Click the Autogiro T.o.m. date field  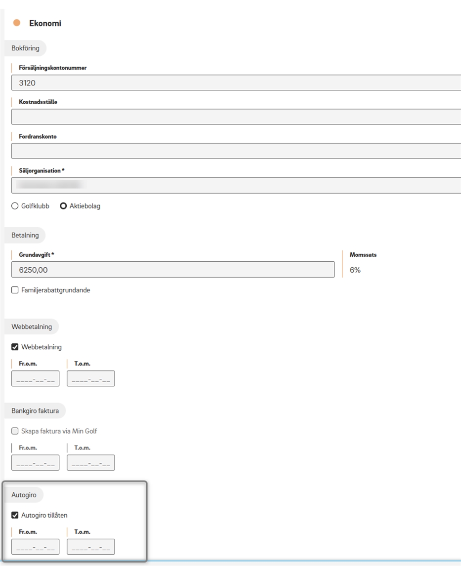point(91,547)
